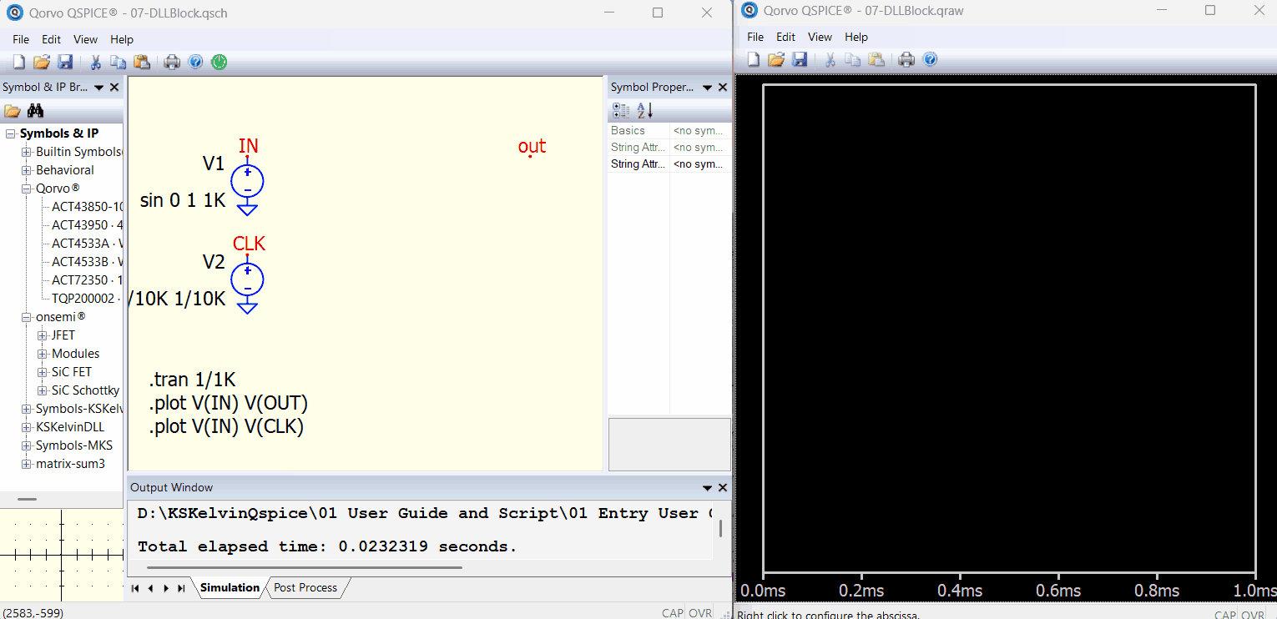Open the Symbol & IP Browser panel dropdown
Viewport: 1277px width, 619px height.
98,87
